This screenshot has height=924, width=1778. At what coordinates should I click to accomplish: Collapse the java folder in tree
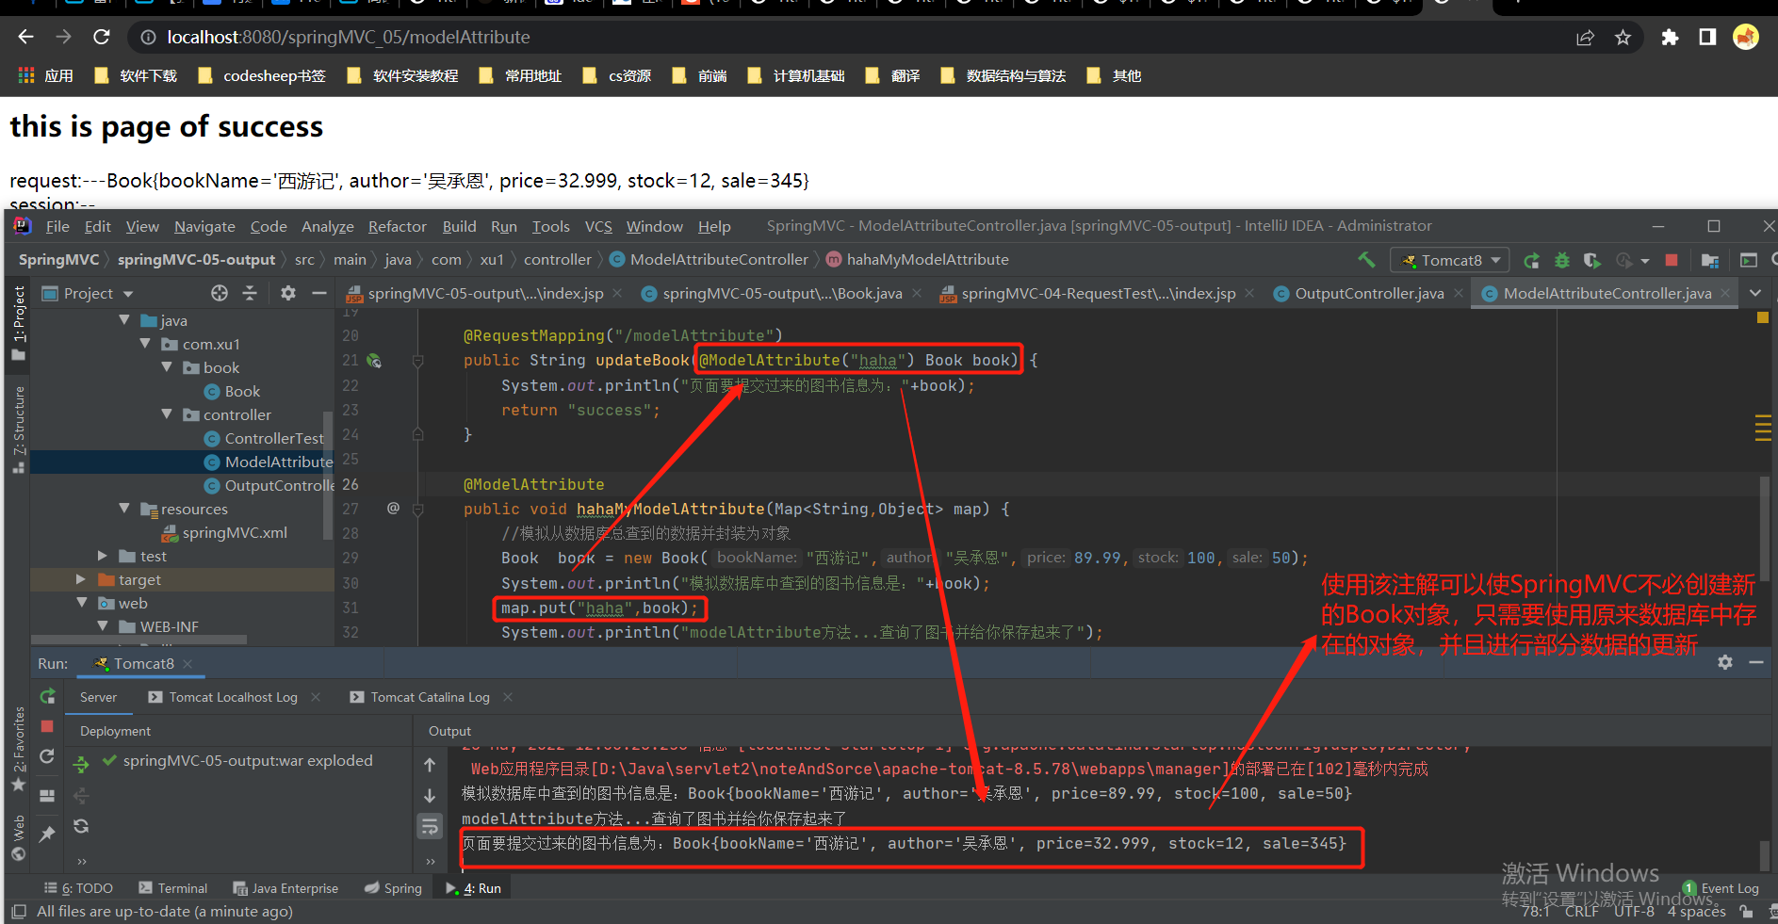pyautogui.click(x=124, y=320)
